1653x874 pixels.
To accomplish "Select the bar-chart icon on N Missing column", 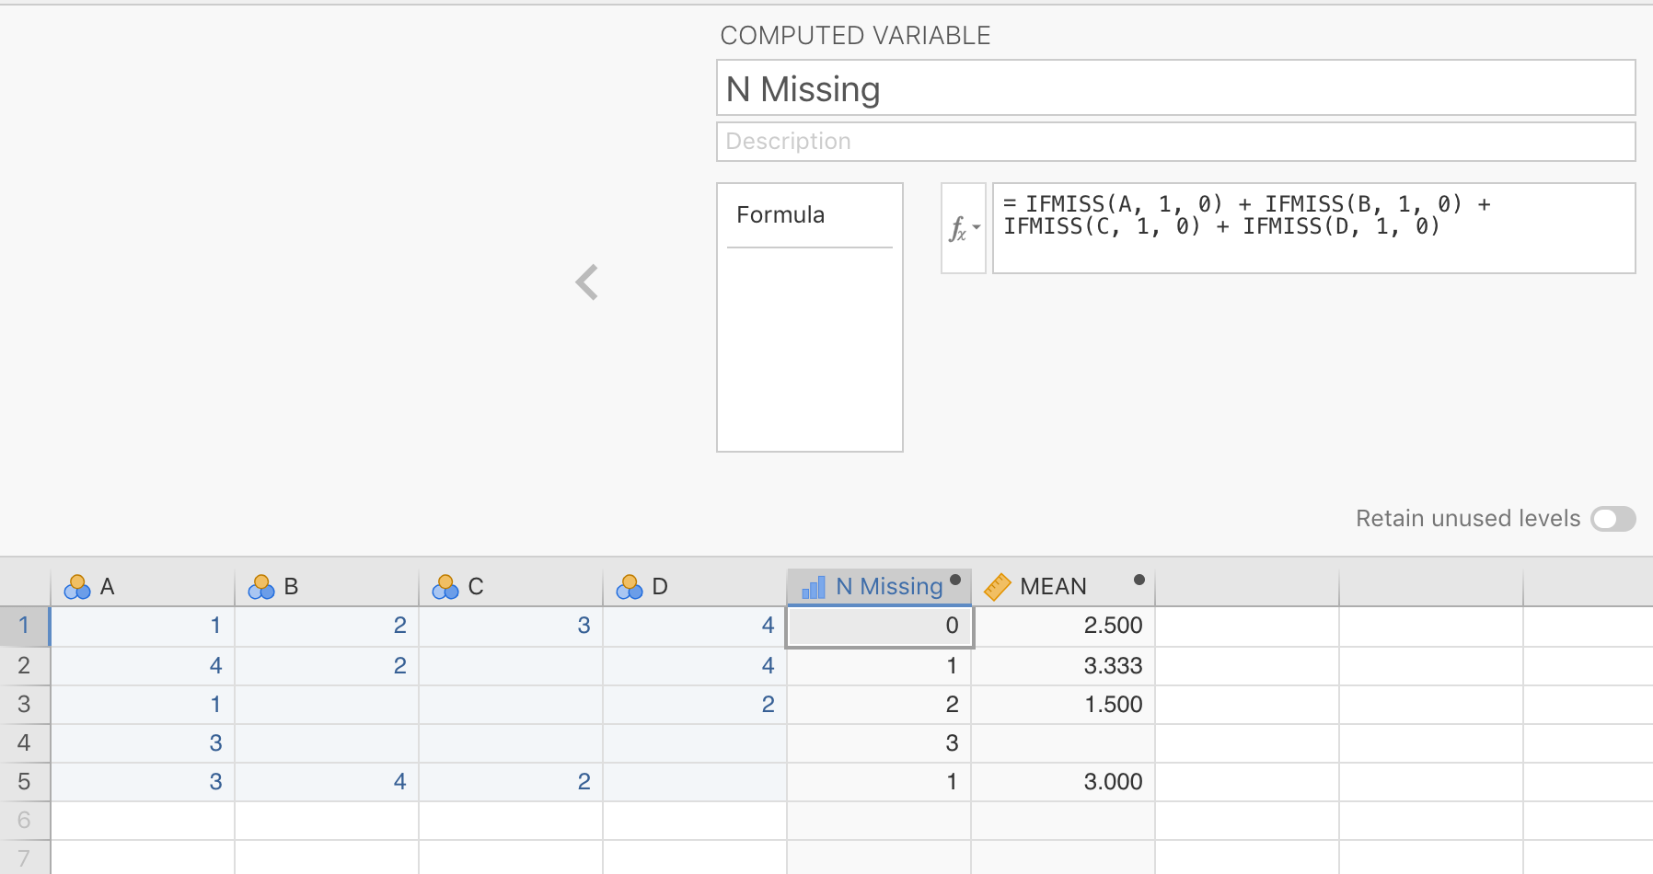I will [814, 586].
